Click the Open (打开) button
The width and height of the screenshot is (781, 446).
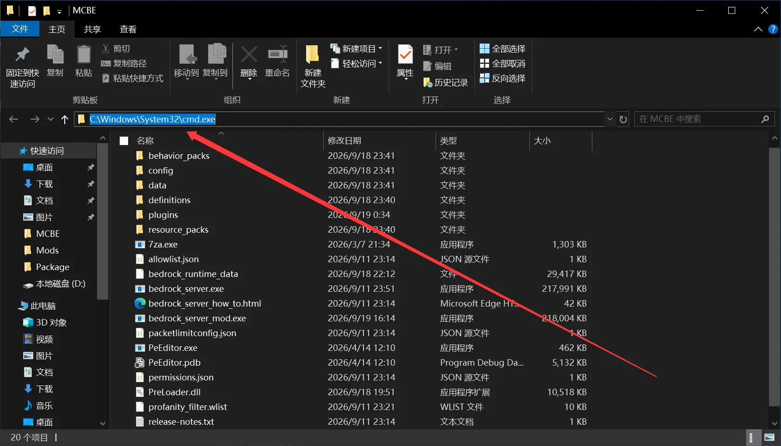pyautogui.click(x=440, y=49)
